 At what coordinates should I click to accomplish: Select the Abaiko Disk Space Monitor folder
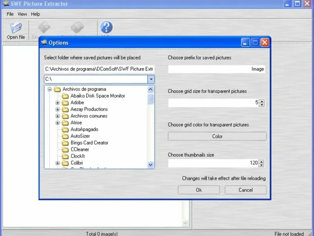coord(98,96)
